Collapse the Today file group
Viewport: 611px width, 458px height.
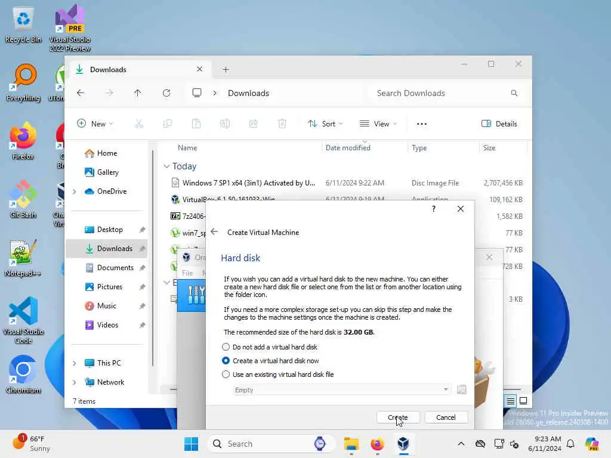point(166,166)
